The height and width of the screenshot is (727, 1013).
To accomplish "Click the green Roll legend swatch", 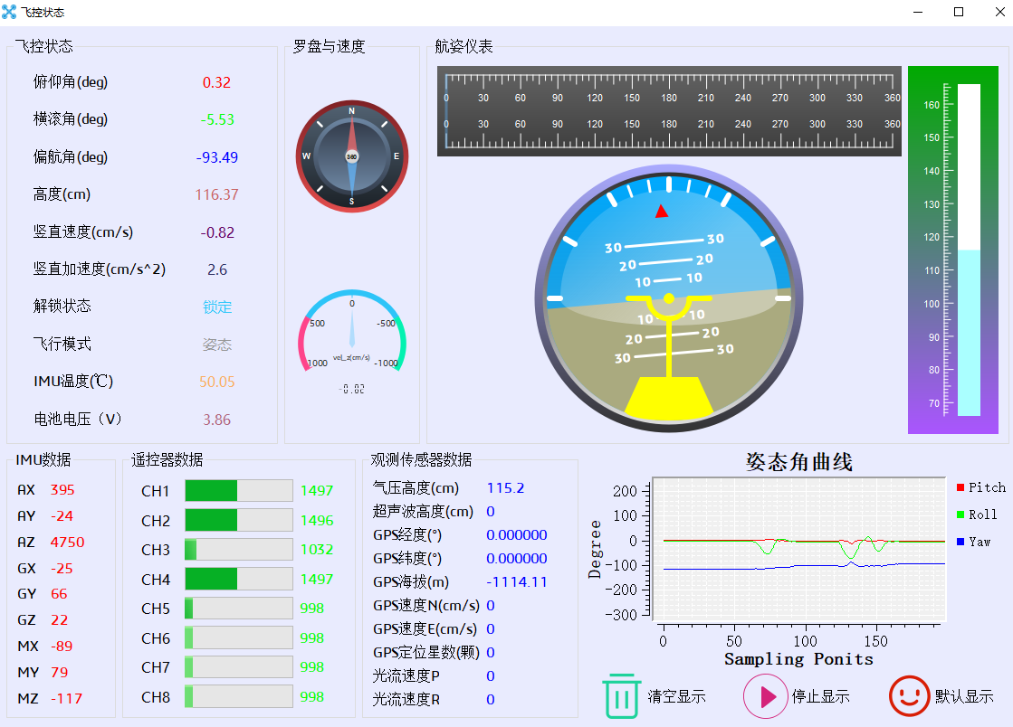I will [x=960, y=515].
